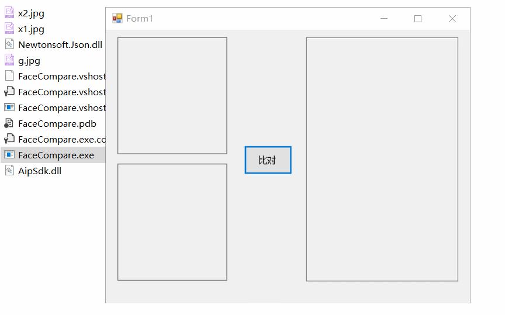Viewport: 505px width, 315px height.
Task: Select the x1.jpg image file icon
Action: point(9,29)
